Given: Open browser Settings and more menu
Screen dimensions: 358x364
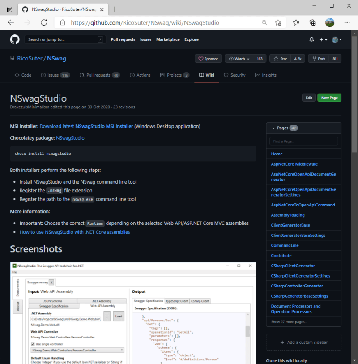Looking at the screenshot, I should (347, 22).
